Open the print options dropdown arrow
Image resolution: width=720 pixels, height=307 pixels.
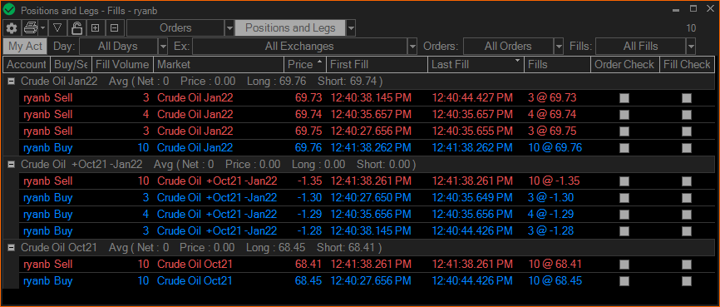tap(42, 28)
